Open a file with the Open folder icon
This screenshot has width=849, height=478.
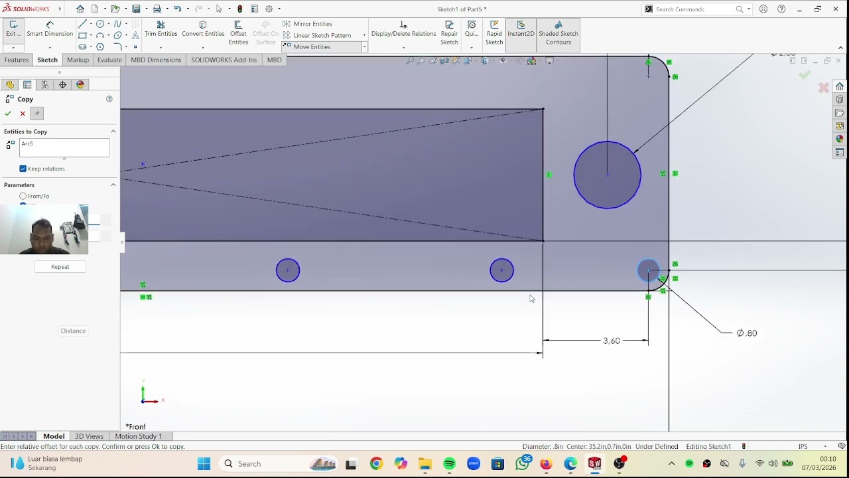click(115, 9)
